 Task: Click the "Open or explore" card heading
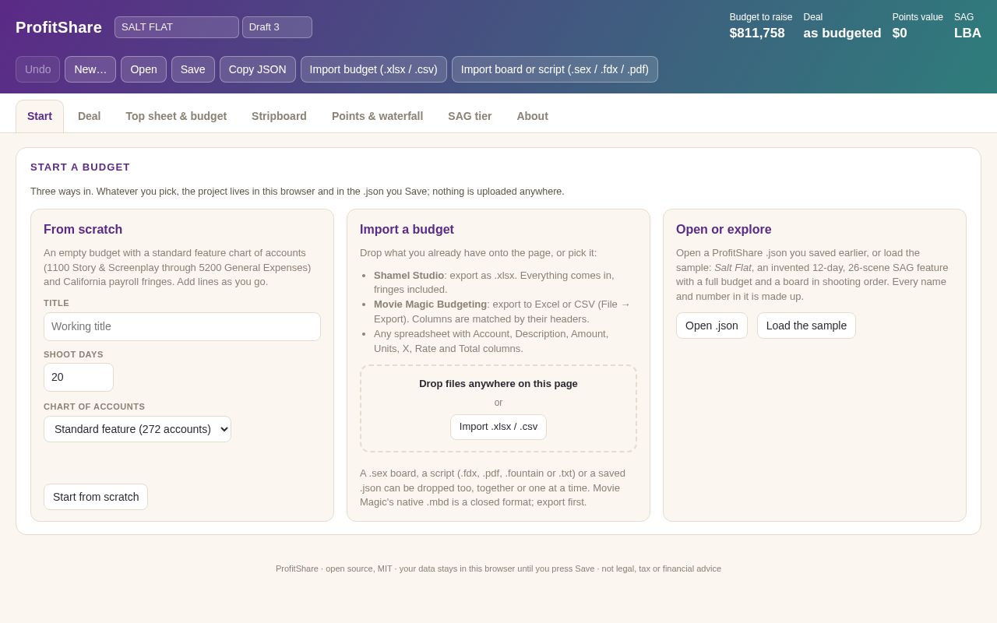coord(724,230)
